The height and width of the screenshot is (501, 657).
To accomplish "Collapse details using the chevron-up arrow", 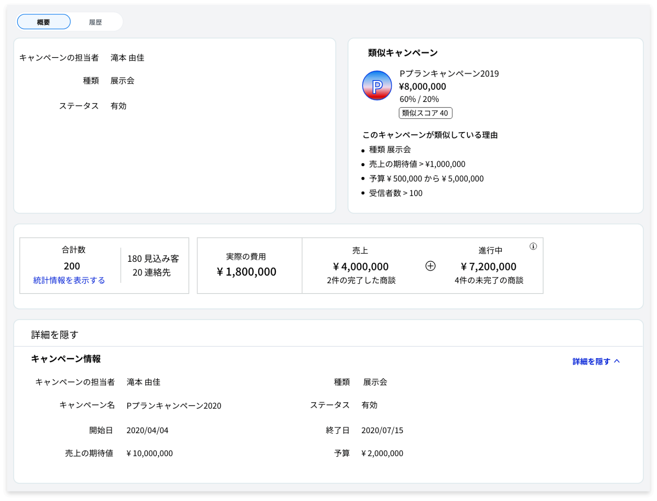I will point(617,361).
